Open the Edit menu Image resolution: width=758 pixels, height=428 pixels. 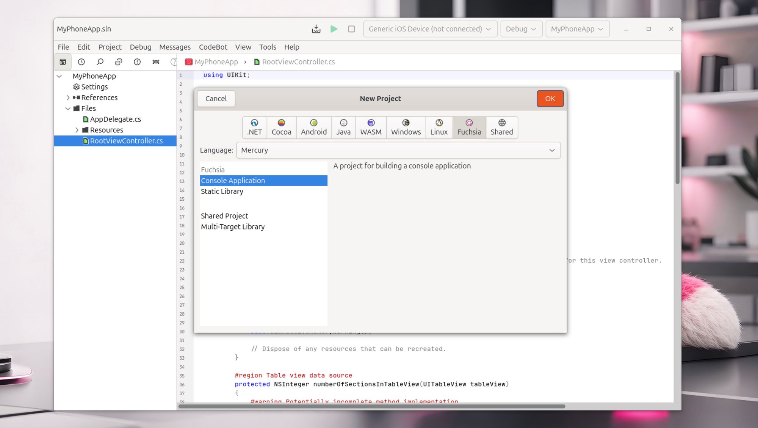tap(83, 47)
